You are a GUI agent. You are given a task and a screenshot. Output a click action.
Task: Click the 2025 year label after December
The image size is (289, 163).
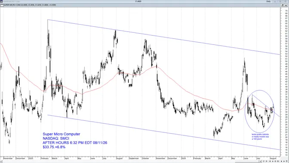point(31,158)
